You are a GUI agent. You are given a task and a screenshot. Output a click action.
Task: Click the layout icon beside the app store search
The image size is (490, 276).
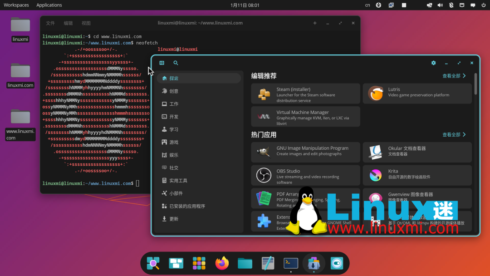[x=162, y=63]
